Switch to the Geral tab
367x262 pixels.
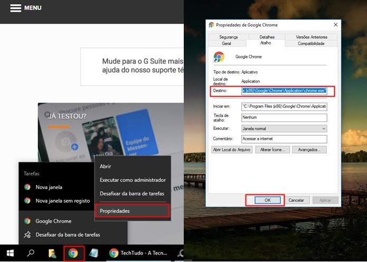coord(227,43)
